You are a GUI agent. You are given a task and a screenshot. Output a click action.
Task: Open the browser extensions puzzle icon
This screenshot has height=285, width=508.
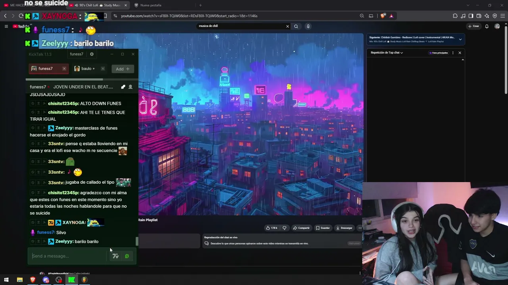click(455, 16)
